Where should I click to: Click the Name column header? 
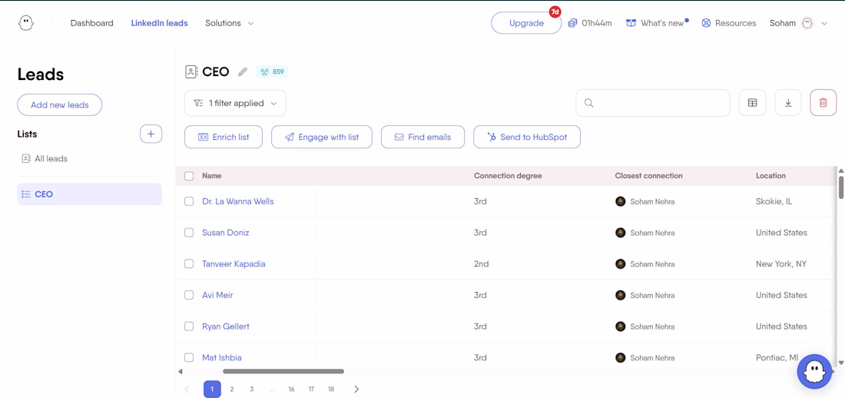point(212,176)
